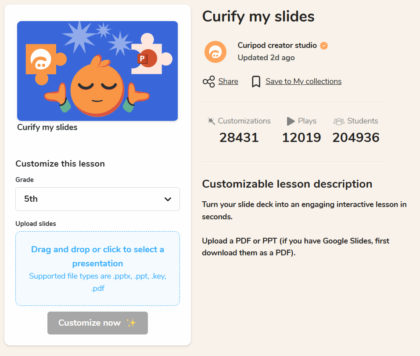
Task: Click the bookmark icon for saving
Action: (256, 82)
